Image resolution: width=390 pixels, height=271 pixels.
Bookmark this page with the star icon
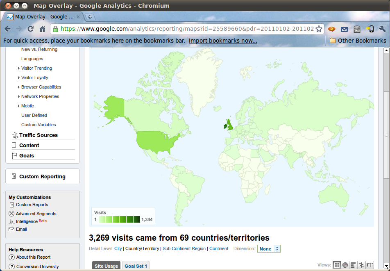tap(319, 29)
